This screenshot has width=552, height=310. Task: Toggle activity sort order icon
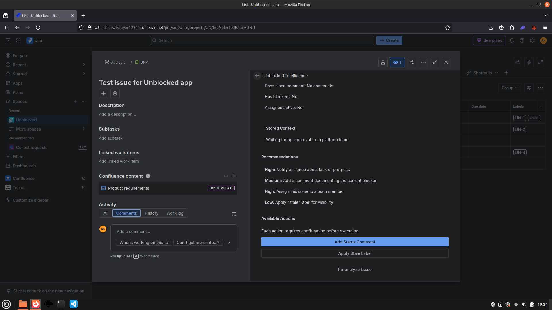click(234, 214)
